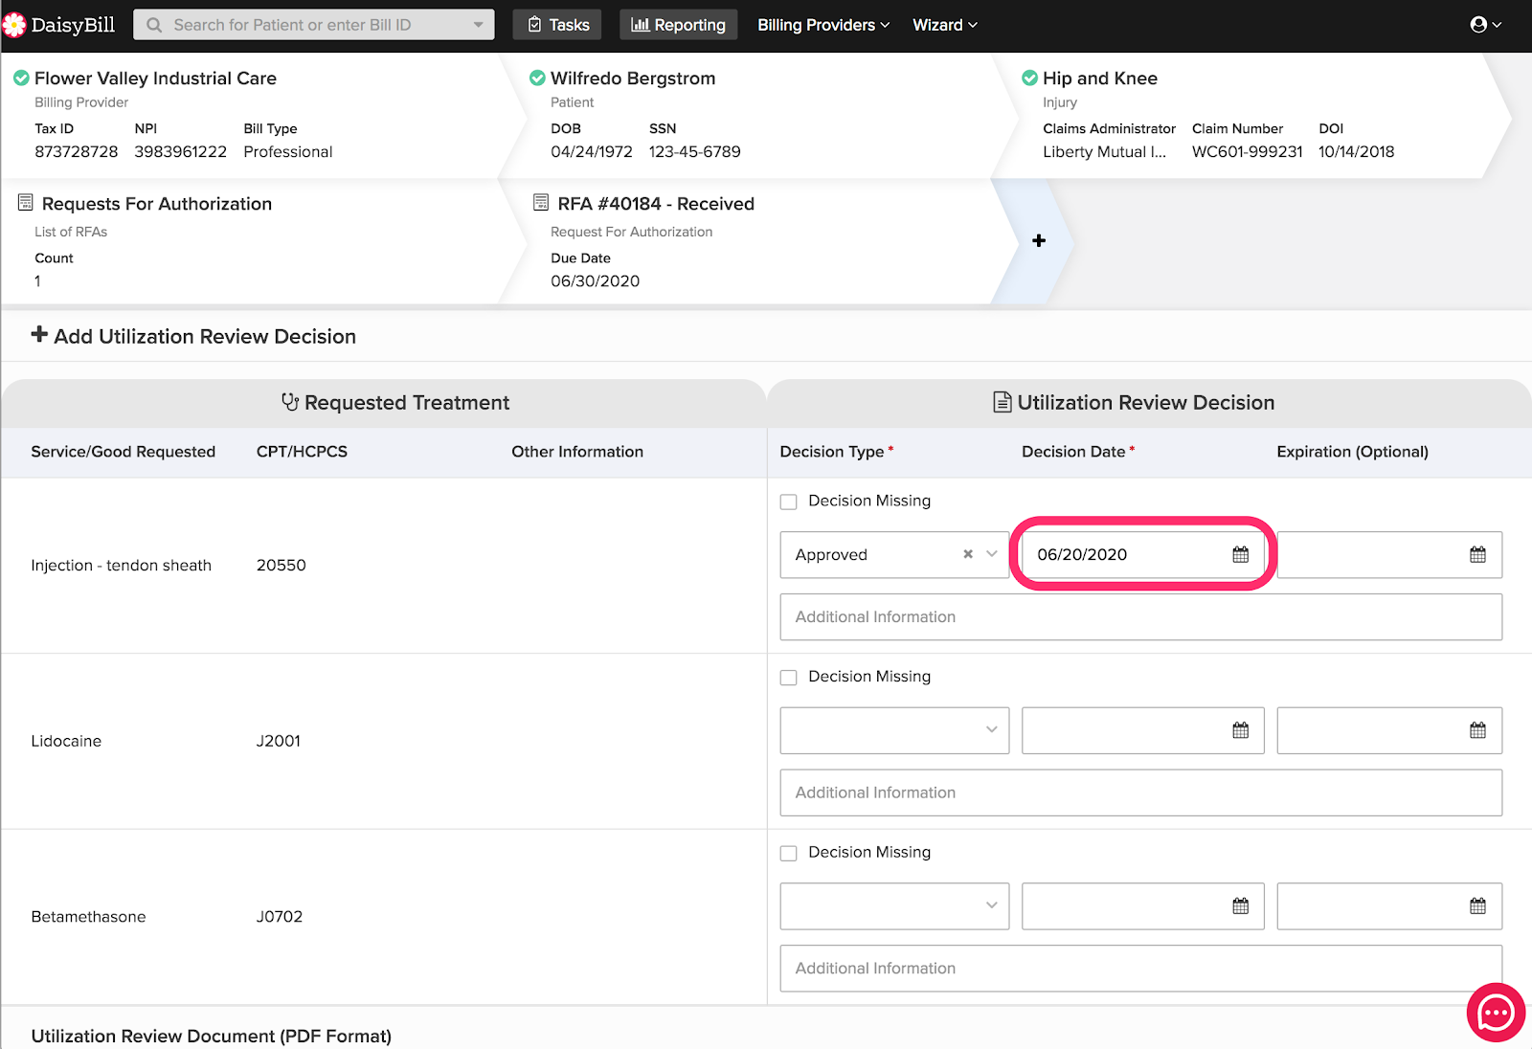Click the DaisyBill flower logo
This screenshot has height=1049, width=1532.
tap(14, 25)
